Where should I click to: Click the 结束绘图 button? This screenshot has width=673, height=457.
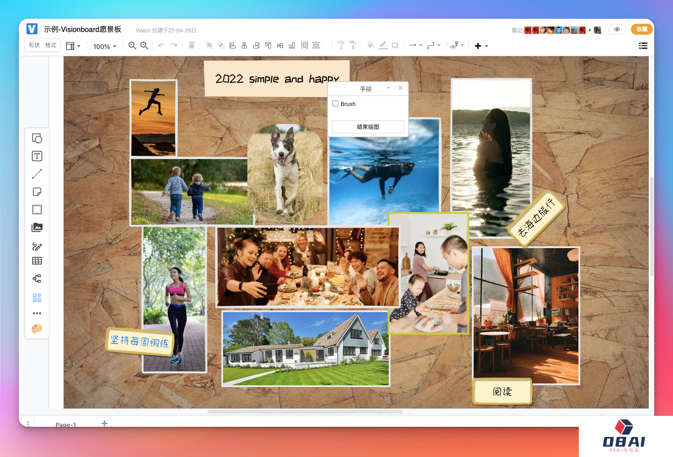pyautogui.click(x=368, y=127)
